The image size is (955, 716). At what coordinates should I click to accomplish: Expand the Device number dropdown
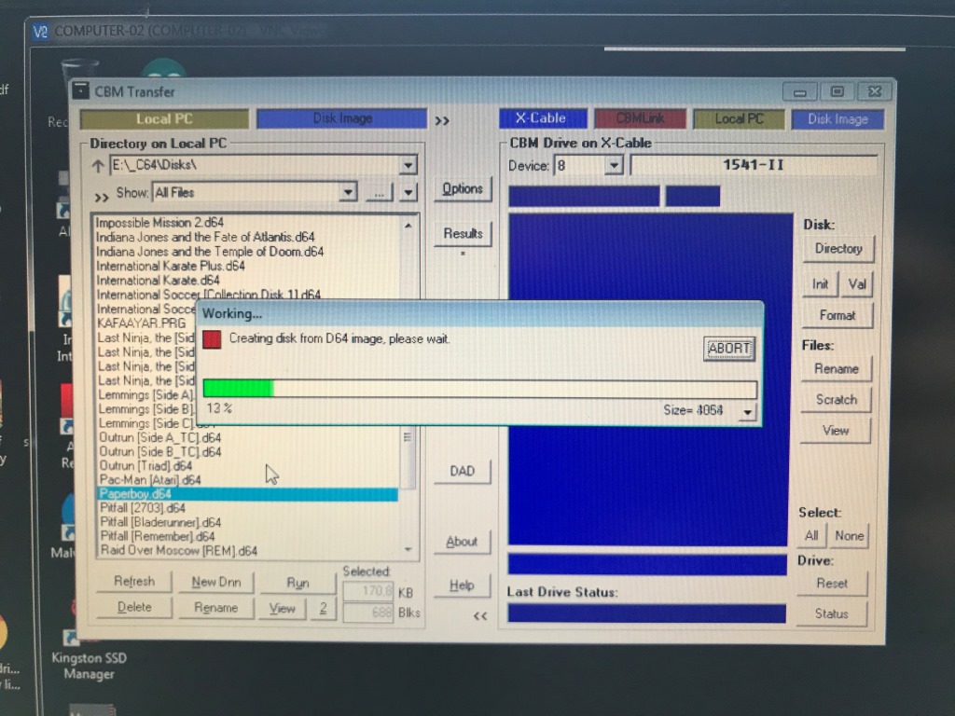613,166
